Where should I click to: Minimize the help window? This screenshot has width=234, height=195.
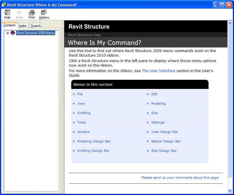[x=216, y=5]
